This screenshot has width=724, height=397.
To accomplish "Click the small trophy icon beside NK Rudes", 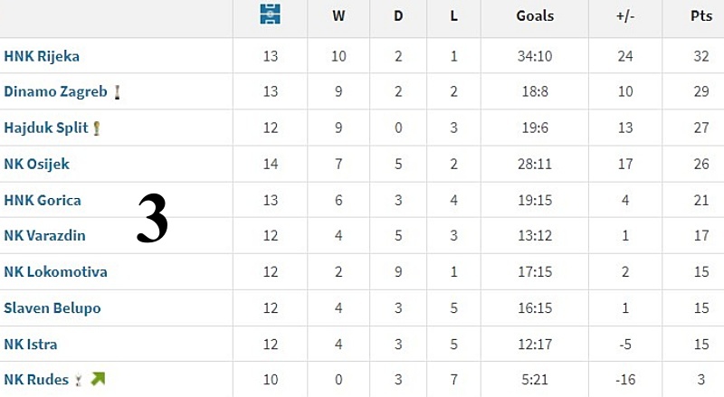I will click(79, 380).
